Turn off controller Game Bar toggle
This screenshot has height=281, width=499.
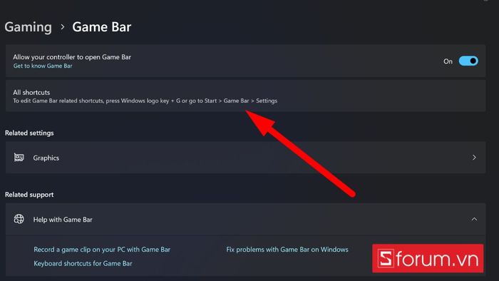tap(468, 61)
